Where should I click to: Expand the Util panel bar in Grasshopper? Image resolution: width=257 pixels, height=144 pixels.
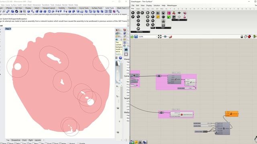tap(179, 20)
